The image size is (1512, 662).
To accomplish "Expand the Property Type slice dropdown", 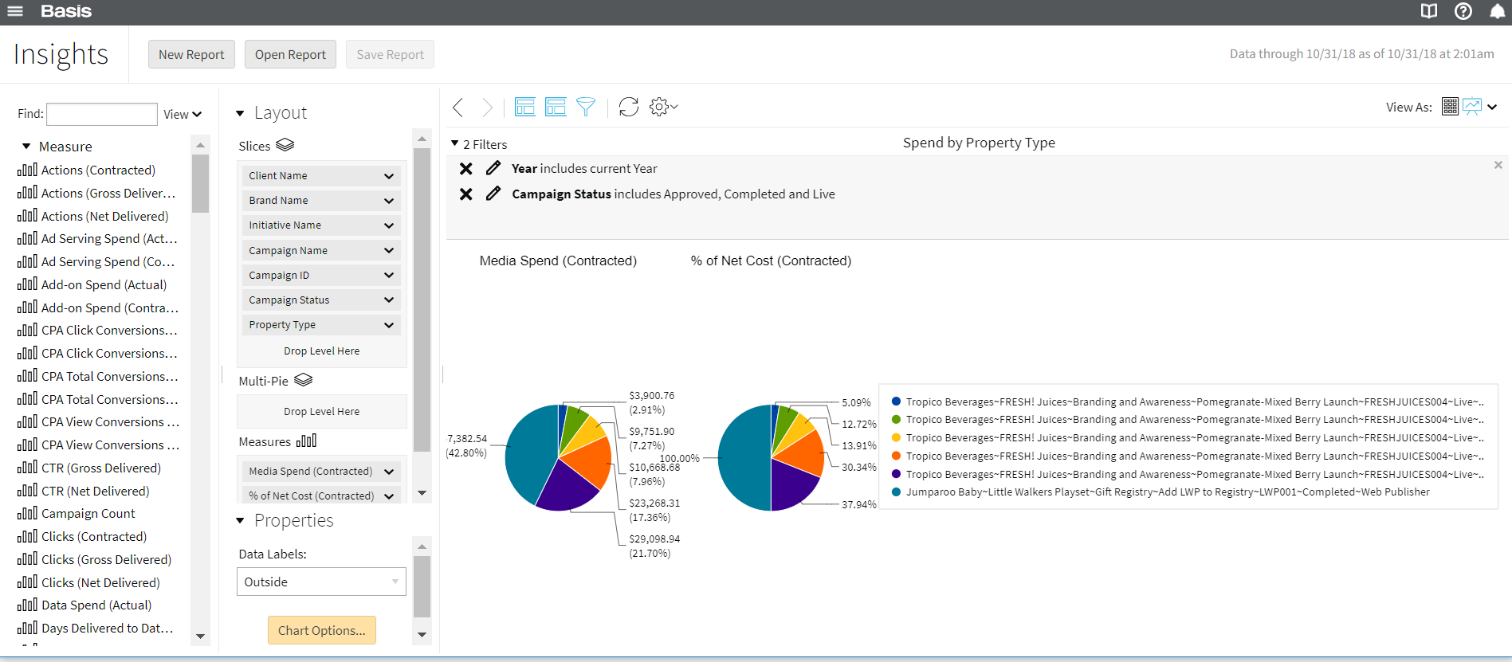I will (x=388, y=325).
